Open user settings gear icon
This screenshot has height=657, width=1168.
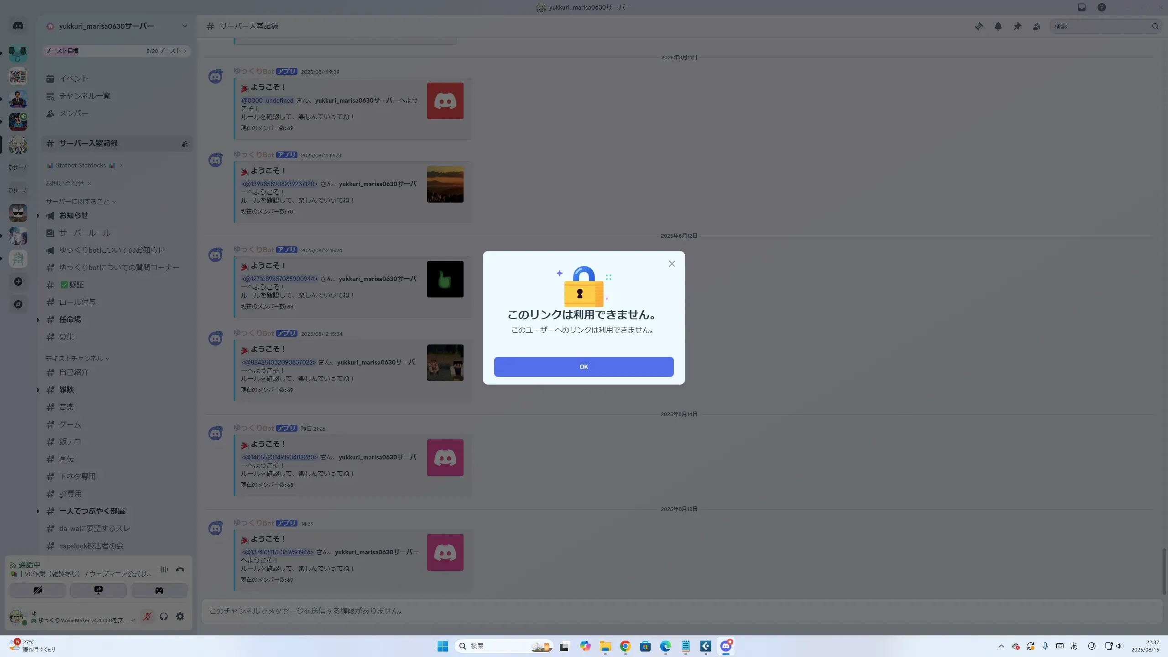[180, 616]
